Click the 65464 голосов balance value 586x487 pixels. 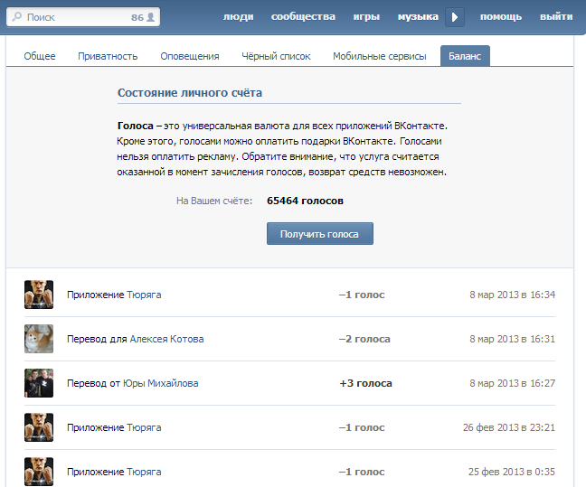click(x=305, y=201)
